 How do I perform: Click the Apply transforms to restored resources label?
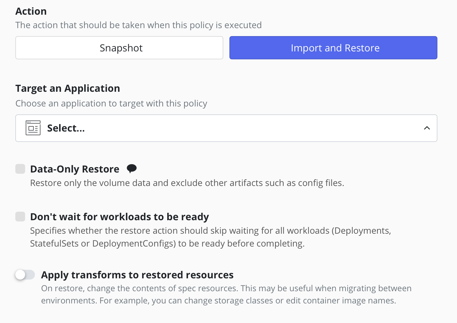coord(137,275)
